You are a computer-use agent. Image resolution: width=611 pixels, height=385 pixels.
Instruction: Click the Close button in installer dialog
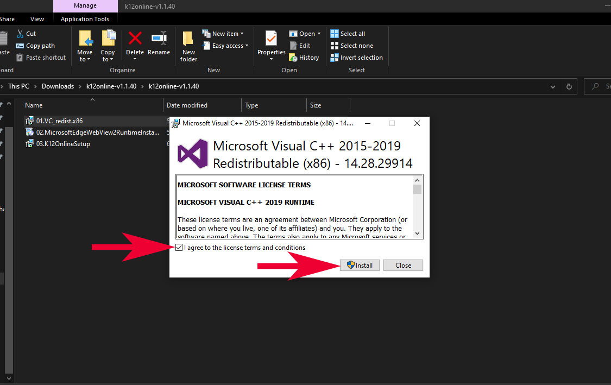[x=403, y=266]
